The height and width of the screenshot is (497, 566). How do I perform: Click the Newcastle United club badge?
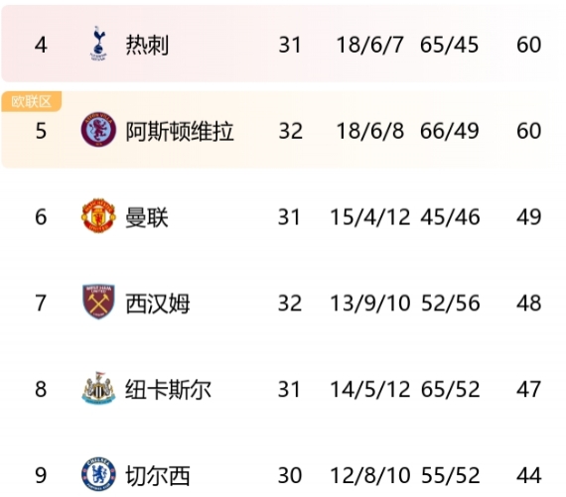[x=98, y=388]
